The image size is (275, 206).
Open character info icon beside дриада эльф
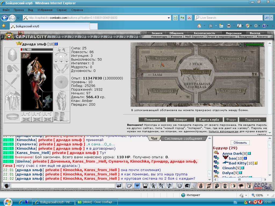[56, 44]
